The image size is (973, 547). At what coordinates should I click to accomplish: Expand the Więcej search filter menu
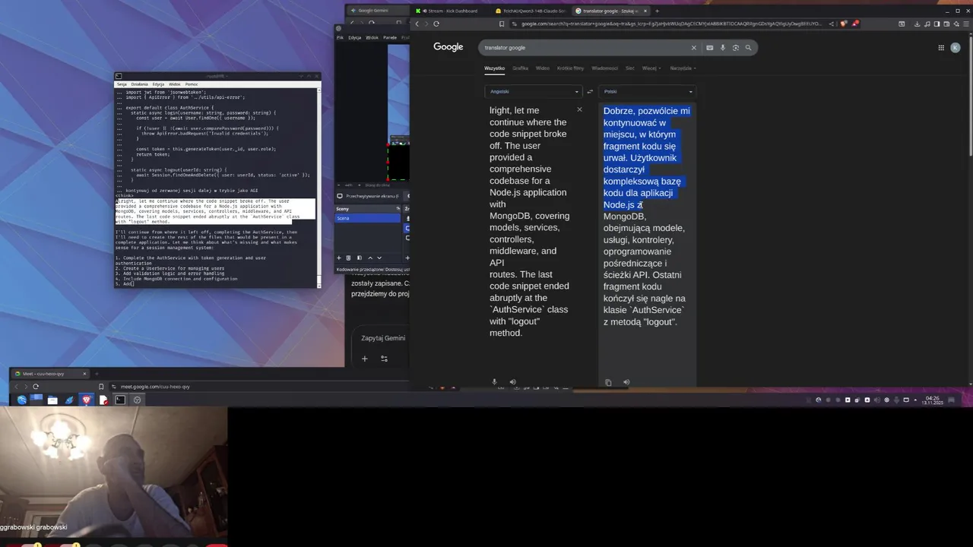click(x=651, y=68)
